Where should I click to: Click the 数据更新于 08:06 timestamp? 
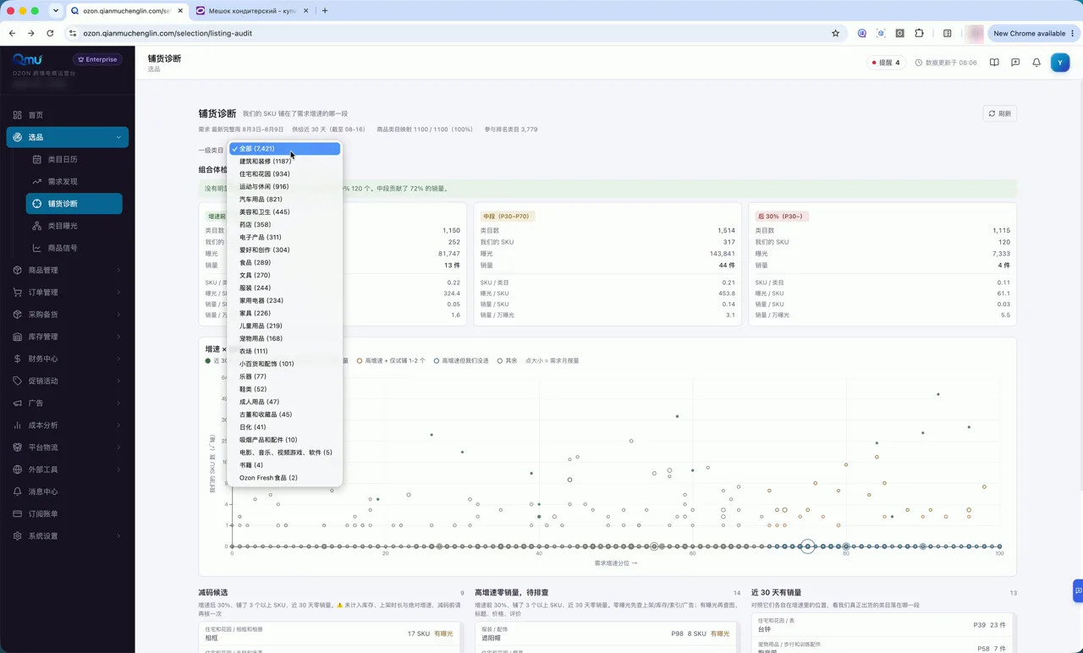946,63
